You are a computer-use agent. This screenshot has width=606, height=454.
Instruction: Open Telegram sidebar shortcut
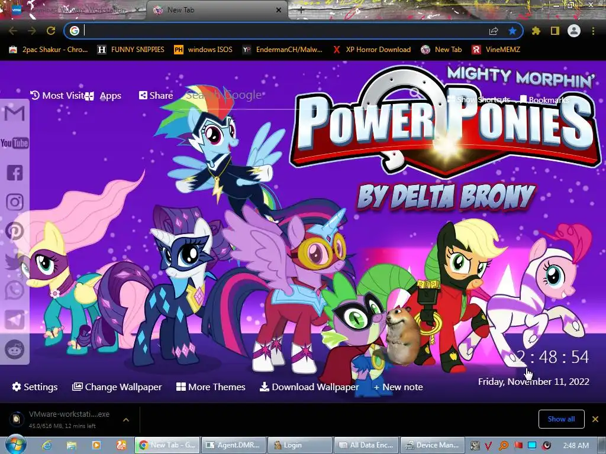[15, 320]
